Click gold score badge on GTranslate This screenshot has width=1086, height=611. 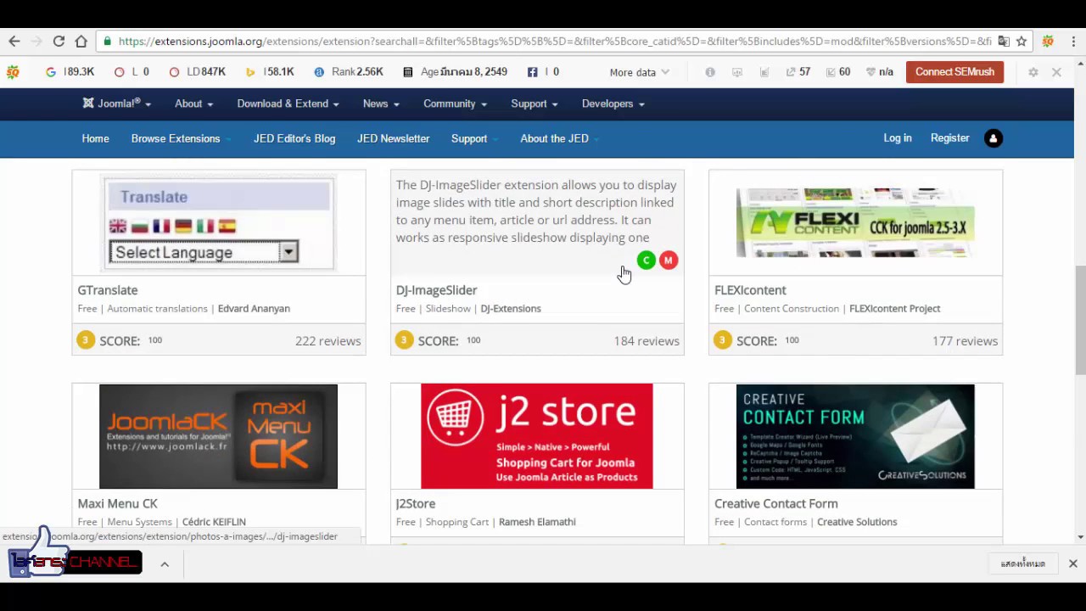point(85,340)
